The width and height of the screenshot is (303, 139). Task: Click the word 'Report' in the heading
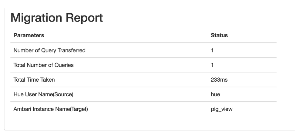84,18
